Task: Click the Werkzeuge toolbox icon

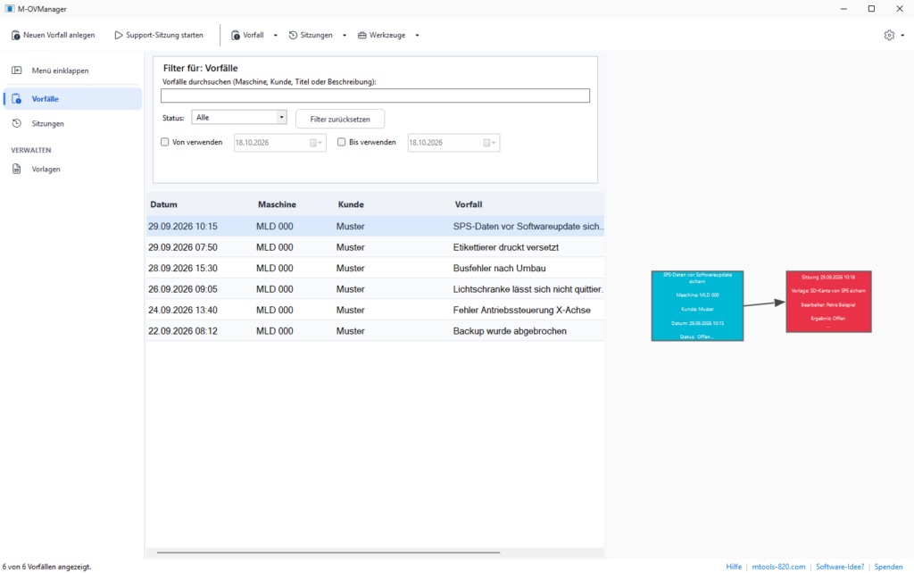Action: pyautogui.click(x=362, y=36)
